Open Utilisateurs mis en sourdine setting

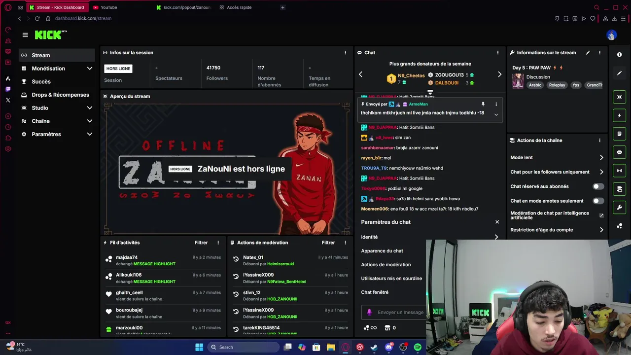(x=391, y=279)
